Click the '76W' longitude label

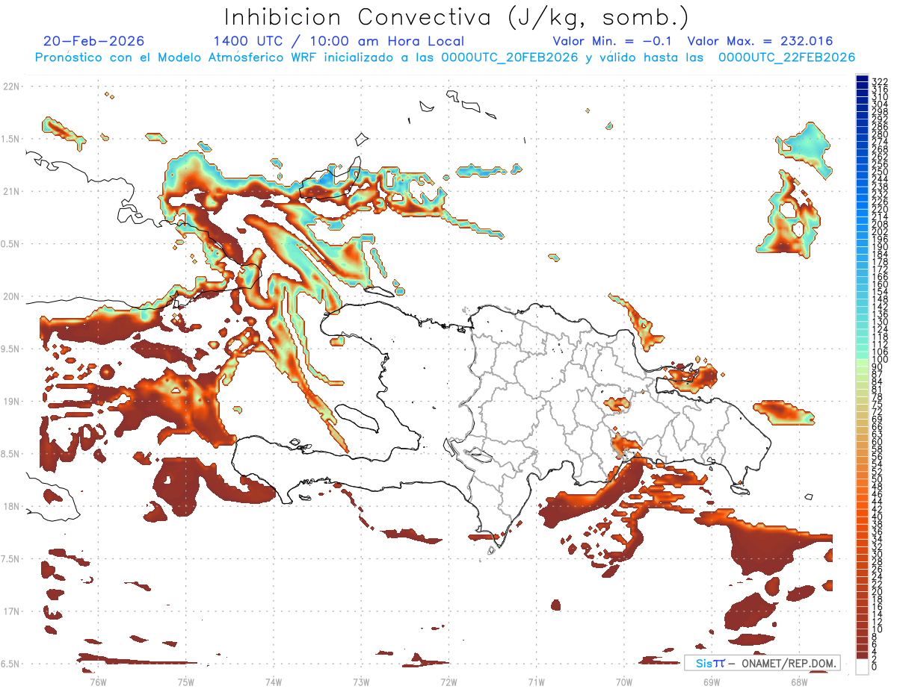click(x=98, y=682)
